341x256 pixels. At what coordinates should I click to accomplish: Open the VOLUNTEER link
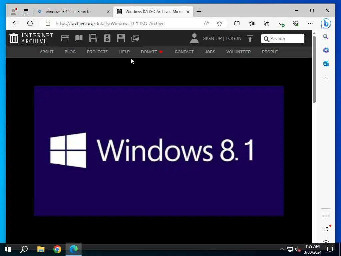point(238,52)
